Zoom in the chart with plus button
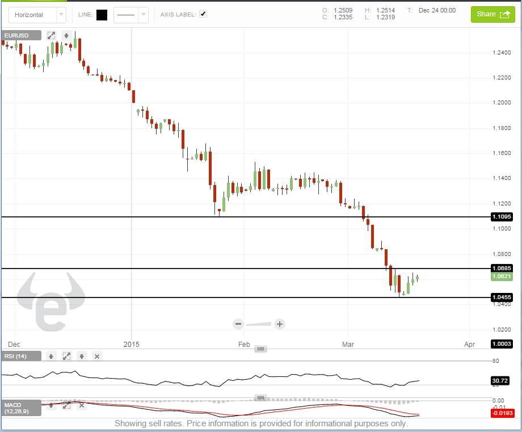 coord(280,324)
